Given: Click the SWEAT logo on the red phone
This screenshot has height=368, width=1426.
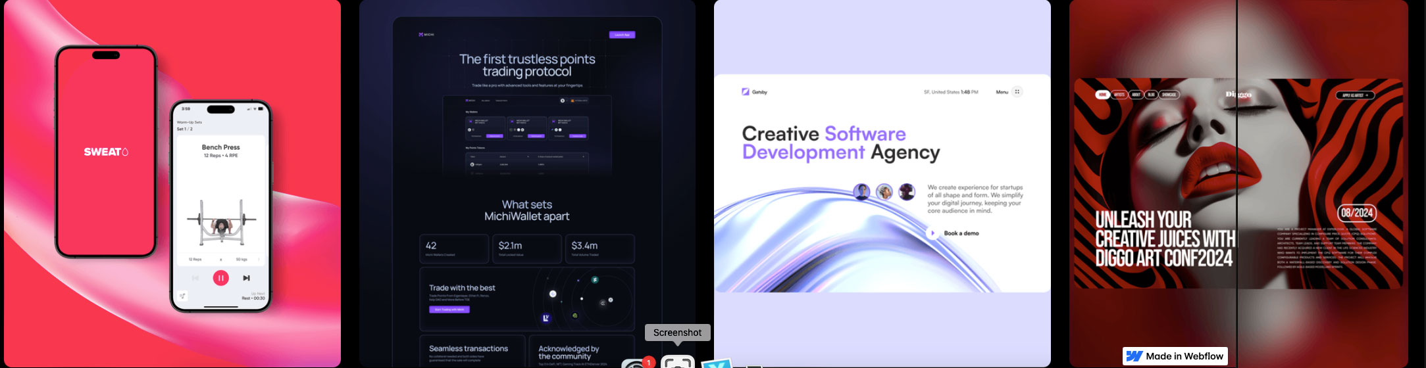Looking at the screenshot, I should coord(106,152).
